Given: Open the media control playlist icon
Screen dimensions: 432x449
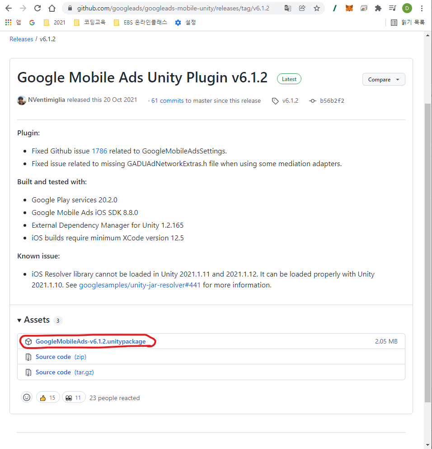Looking at the screenshot, I should [393, 8].
